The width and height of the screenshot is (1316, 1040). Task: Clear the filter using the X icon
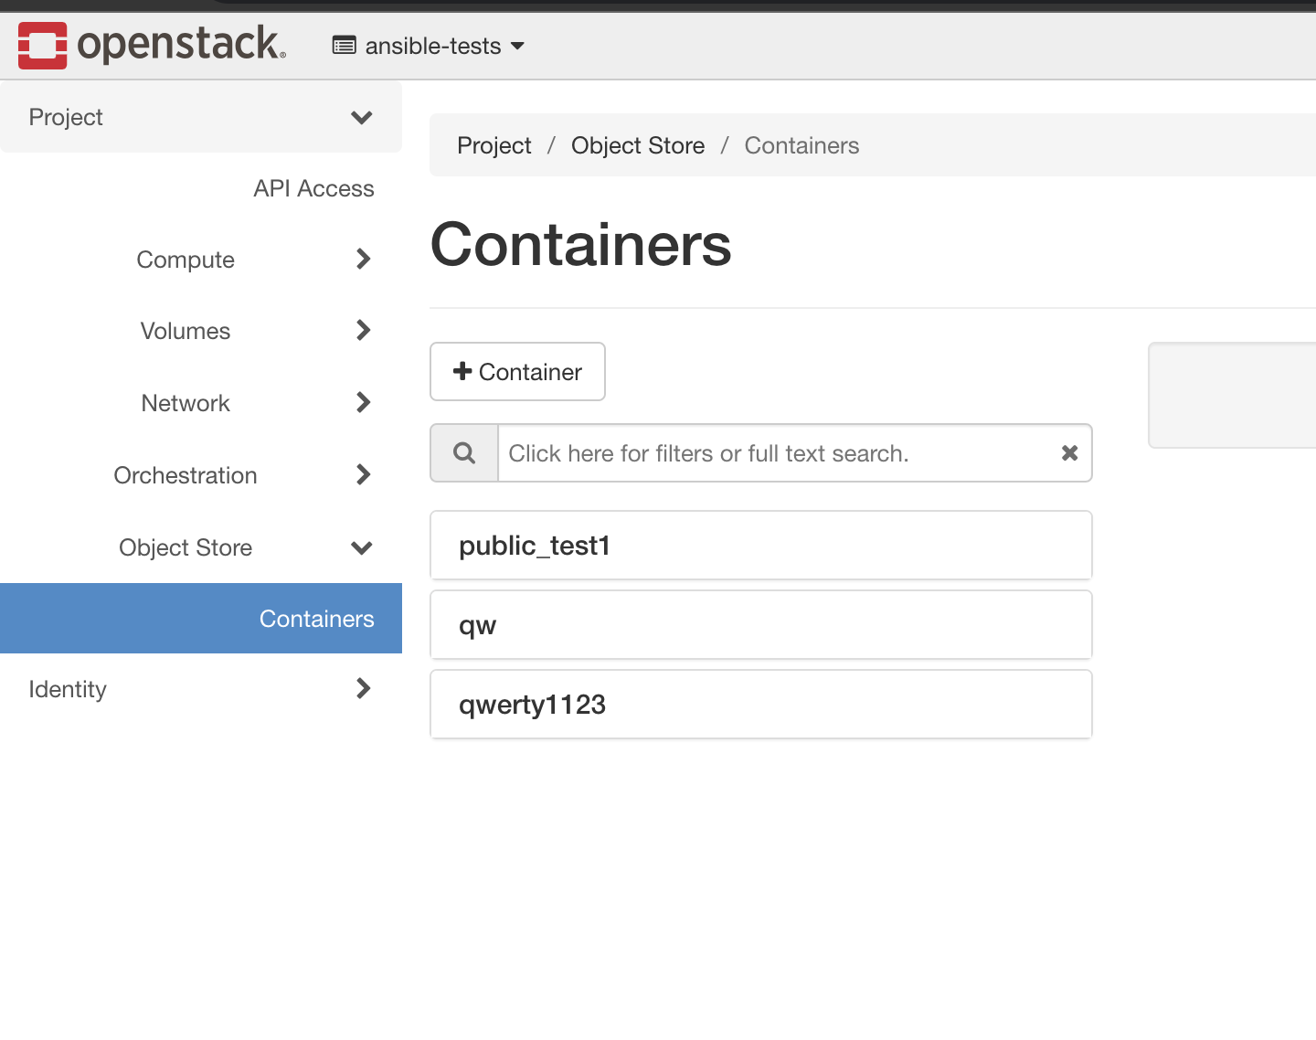pyautogui.click(x=1068, y=452)
